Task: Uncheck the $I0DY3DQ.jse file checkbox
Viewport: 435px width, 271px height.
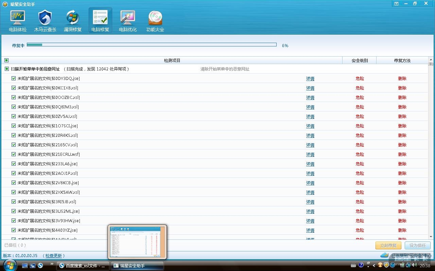Action: (14, 78)
